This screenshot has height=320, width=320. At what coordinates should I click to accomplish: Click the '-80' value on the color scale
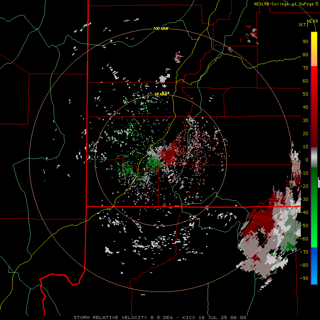[x=304, y=265]
